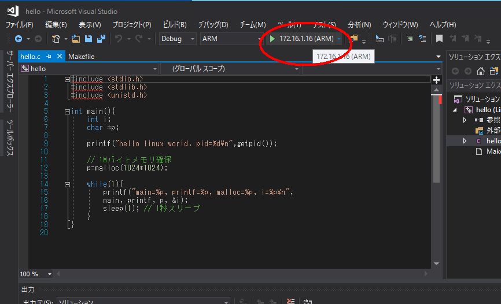Switch to the Makefile tab
The width and height of the screenshot is (501, 304).
pyautogui.click(x=81, y=56)
